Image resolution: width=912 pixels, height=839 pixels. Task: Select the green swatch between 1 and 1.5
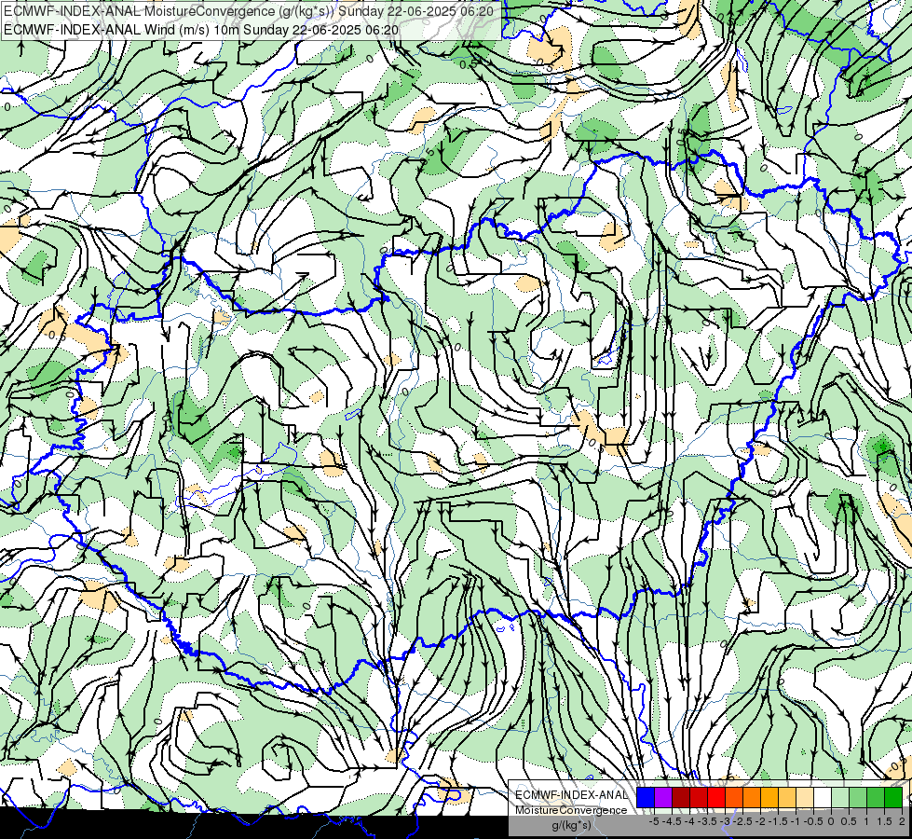click(x=876, y=798)
